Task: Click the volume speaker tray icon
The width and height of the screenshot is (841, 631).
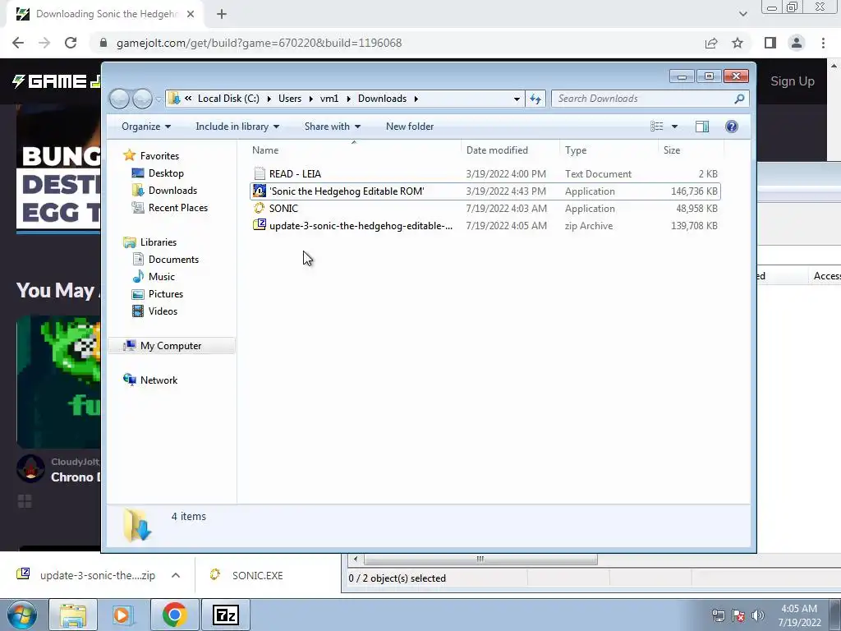Action: point(758,615)
